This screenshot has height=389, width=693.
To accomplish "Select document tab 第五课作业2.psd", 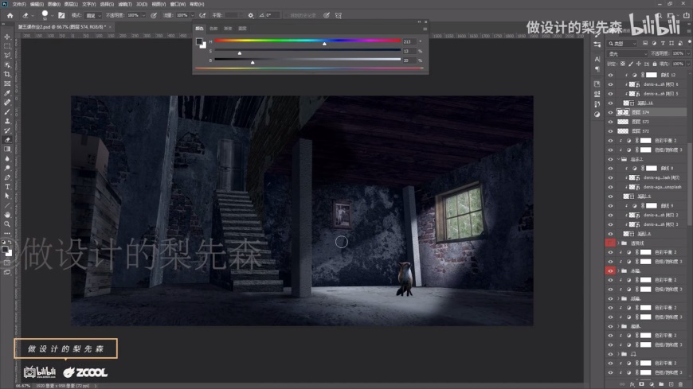I will [61, 27].
